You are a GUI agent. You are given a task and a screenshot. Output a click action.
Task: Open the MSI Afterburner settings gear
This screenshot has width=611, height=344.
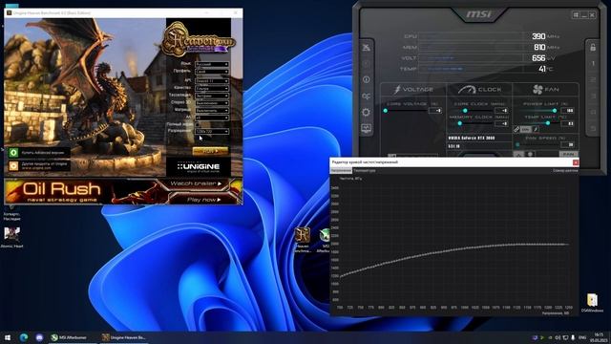click(366, 113)
